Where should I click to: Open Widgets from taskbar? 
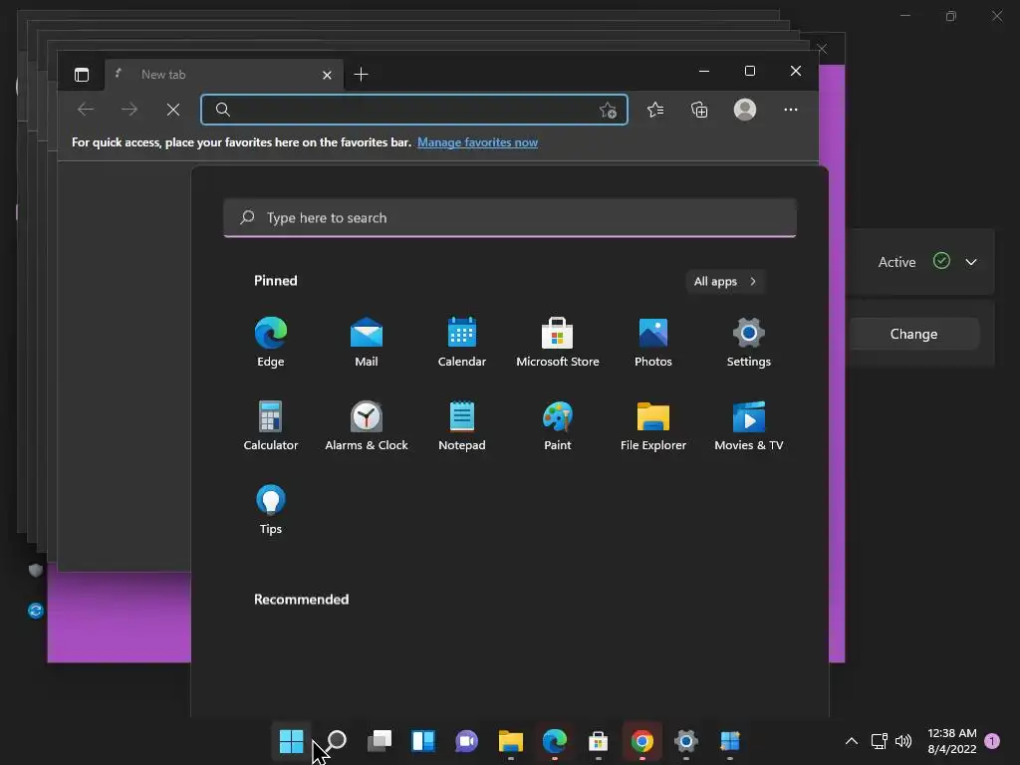[423, 741]
